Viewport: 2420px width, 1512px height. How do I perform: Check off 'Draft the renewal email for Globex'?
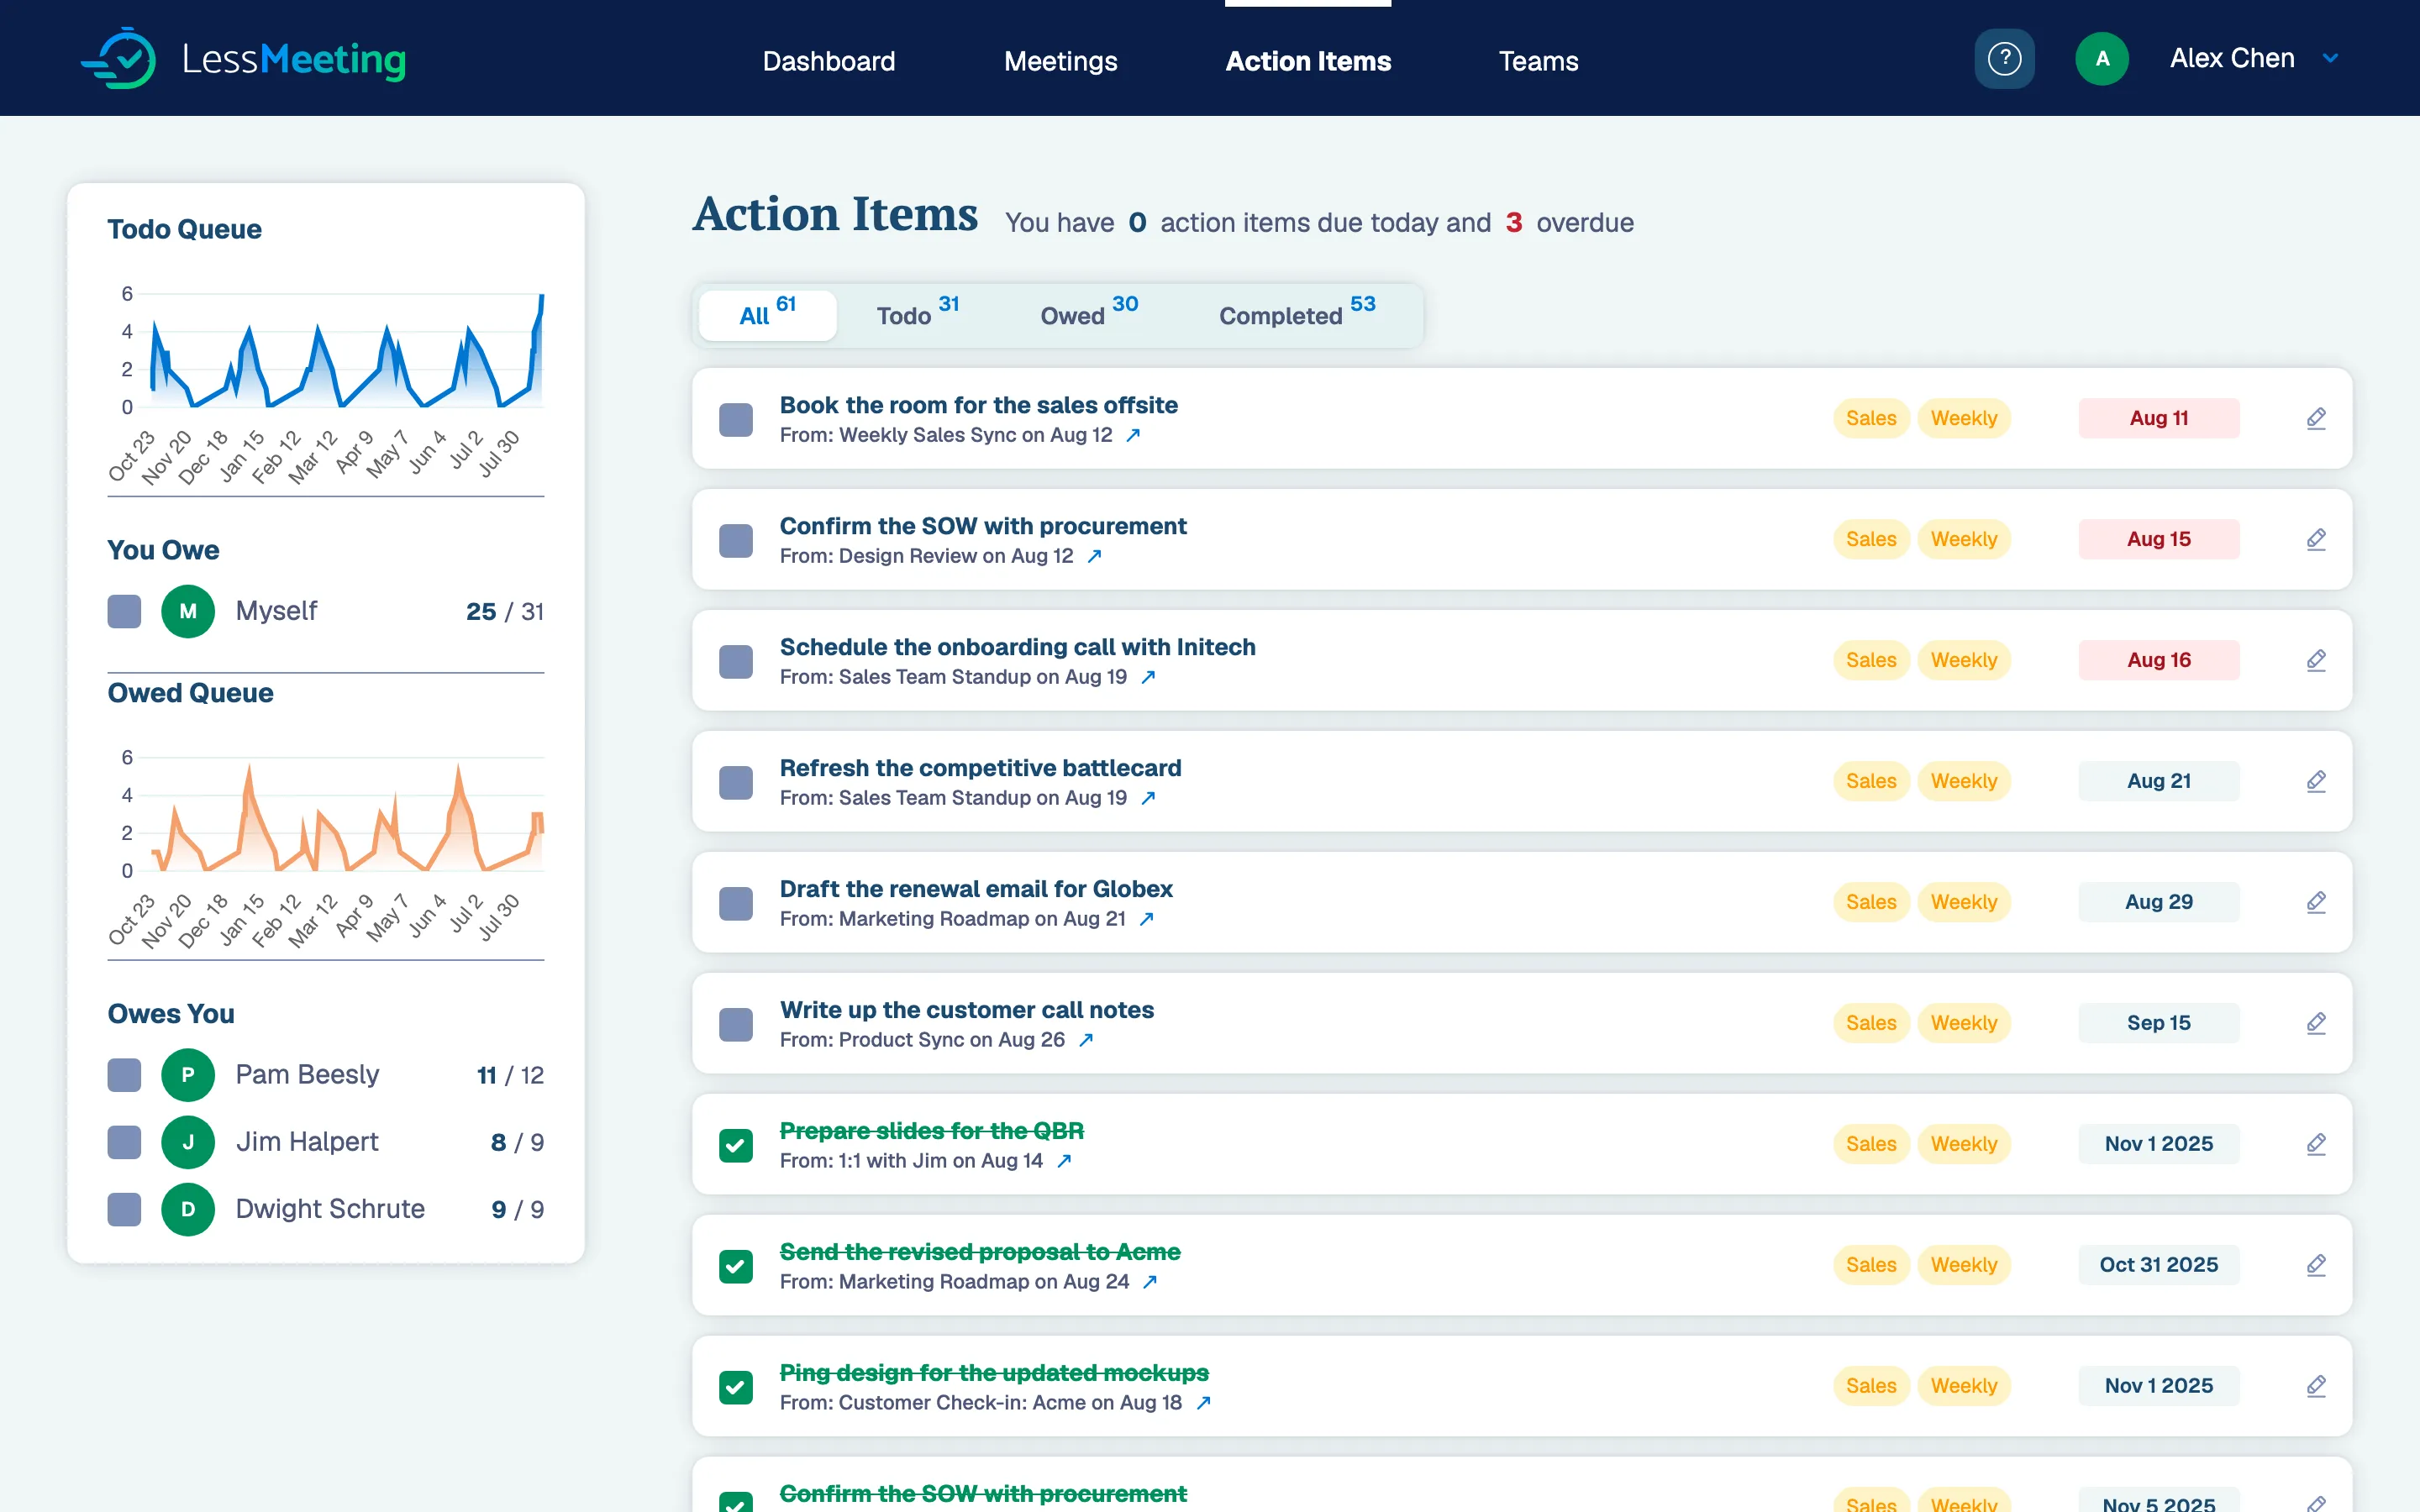pyautogui.click(x=736, y=904)
